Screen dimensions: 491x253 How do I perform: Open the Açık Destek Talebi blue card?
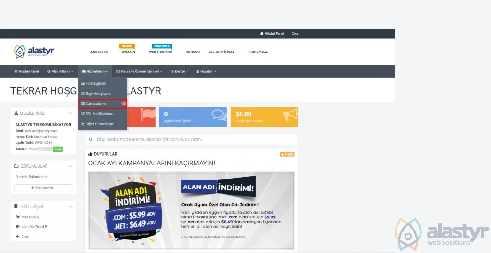193,117
